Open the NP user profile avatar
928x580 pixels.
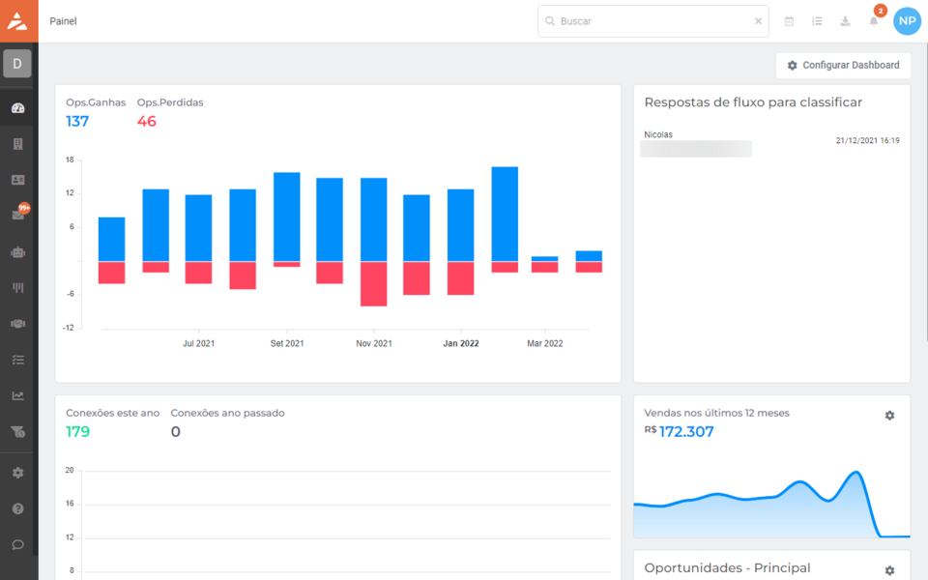tap(907, 21)
